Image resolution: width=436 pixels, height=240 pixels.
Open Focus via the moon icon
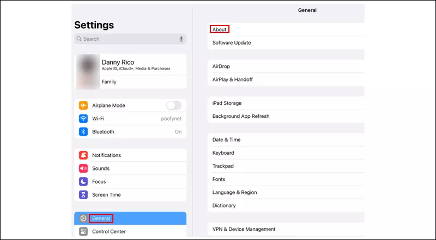(x=83, y=181)
